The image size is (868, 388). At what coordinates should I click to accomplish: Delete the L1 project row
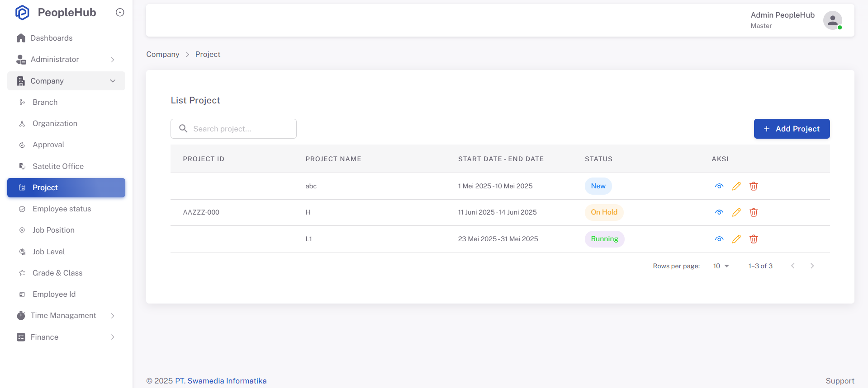[x=754, y=239]
